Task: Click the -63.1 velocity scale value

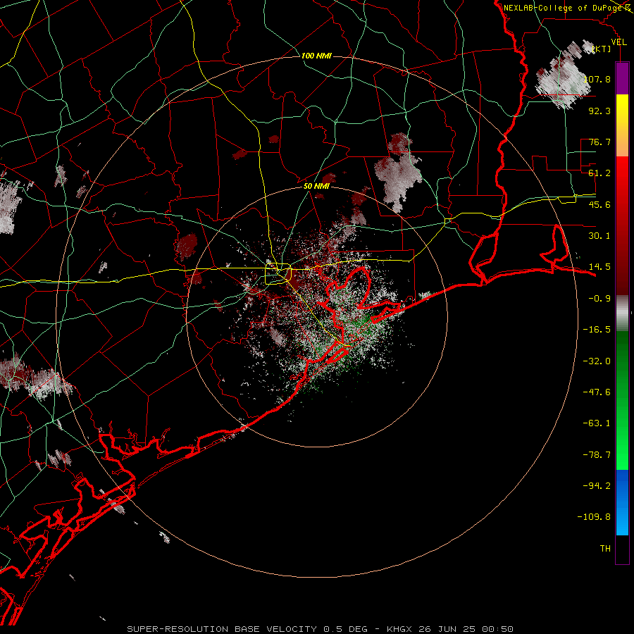Action: (597, 423)
